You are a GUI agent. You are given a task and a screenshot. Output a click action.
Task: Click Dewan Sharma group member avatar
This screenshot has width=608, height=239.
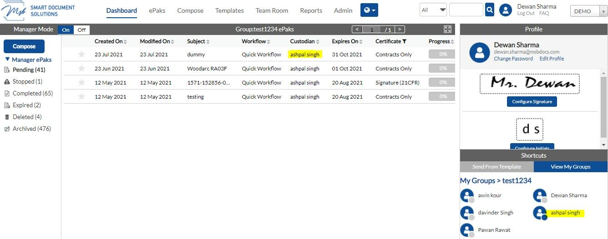pyautogui.click(x=540, y=196)
